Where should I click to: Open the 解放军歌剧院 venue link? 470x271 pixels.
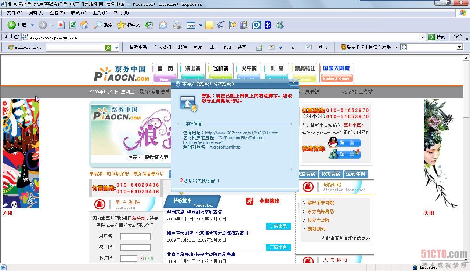pos(321,203)
